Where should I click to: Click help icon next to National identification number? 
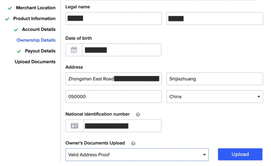tap(138, 114)
